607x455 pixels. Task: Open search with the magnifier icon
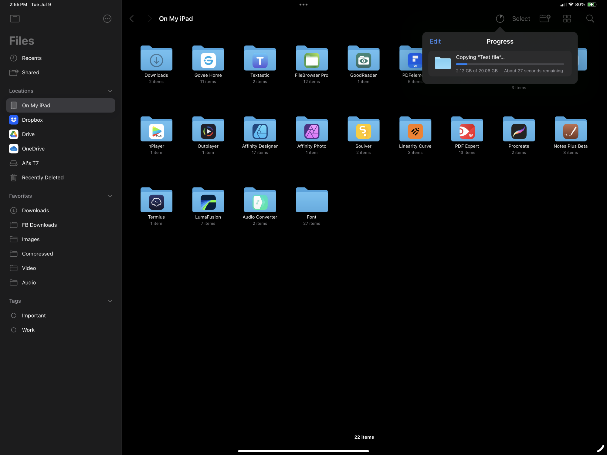coord(590,19)
